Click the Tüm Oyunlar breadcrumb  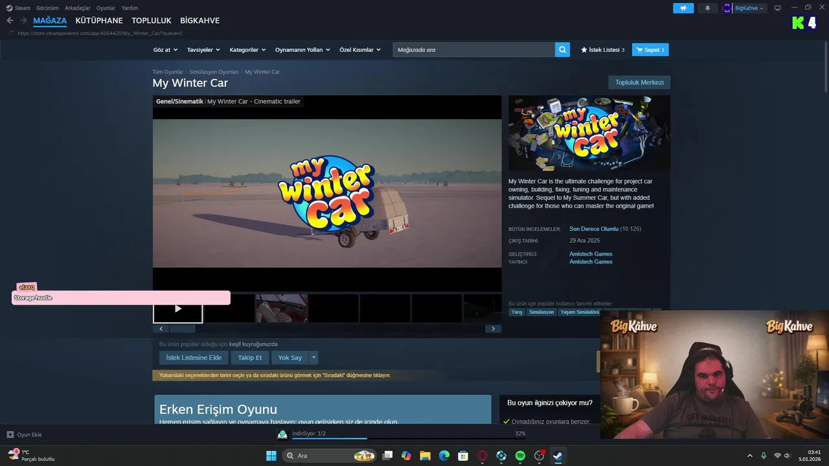(168, 72)
